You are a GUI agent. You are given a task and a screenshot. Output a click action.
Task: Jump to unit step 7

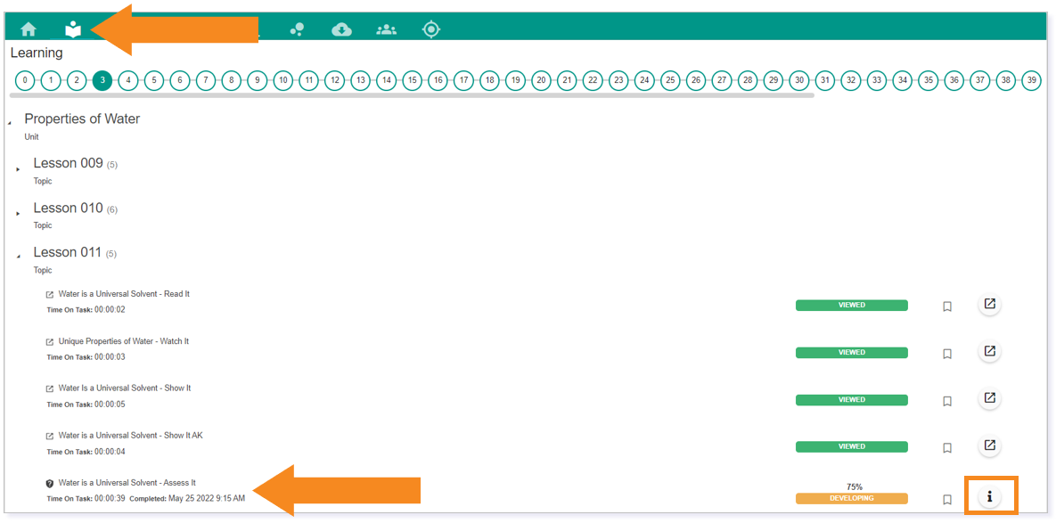[x=206, y=80]
